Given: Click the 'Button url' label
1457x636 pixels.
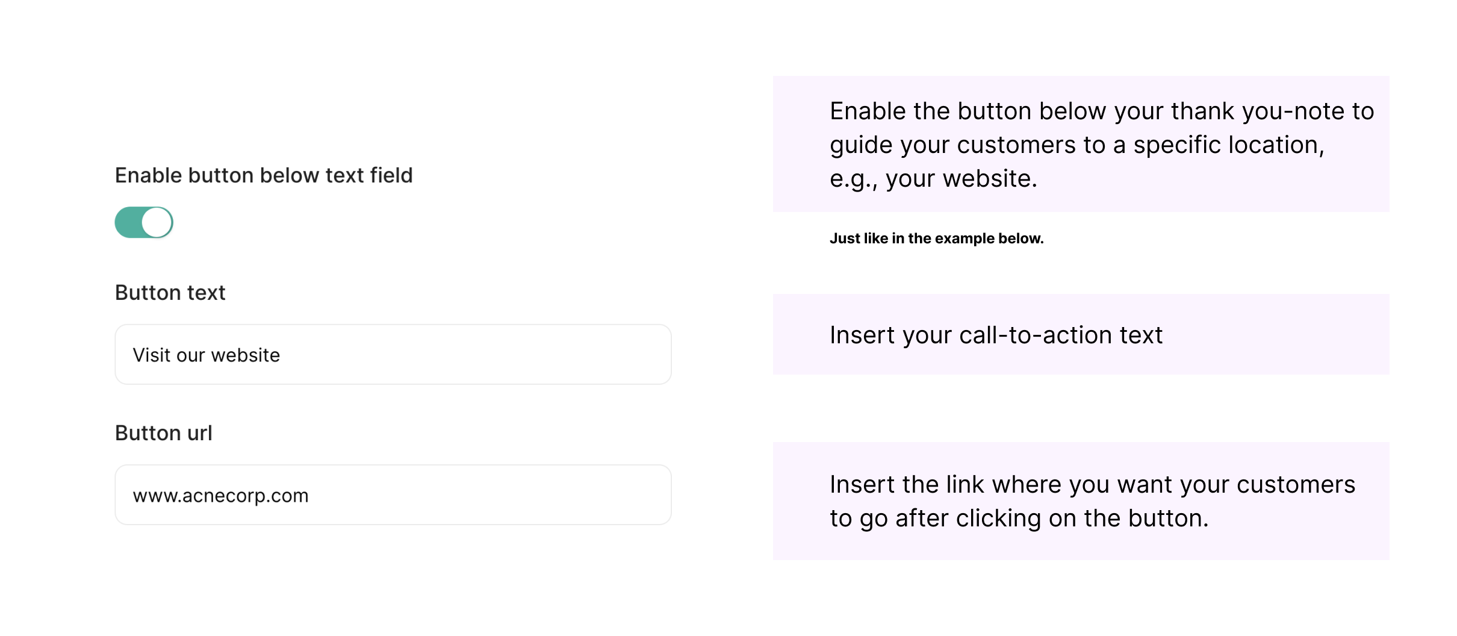Looking at the screenshot, I should tap(163, 433).
